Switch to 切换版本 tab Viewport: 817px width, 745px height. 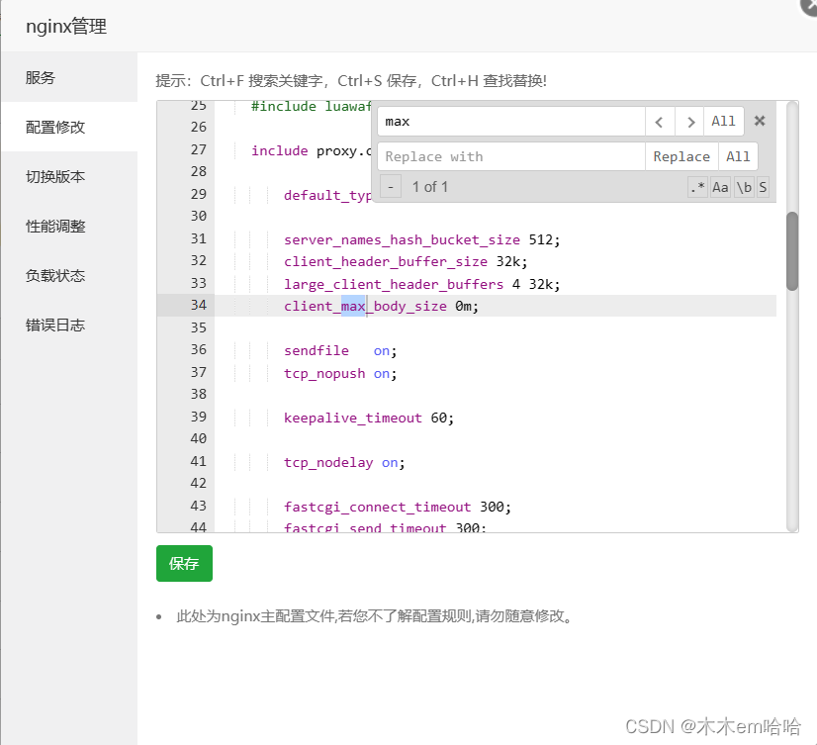click(x=55, y=177)
